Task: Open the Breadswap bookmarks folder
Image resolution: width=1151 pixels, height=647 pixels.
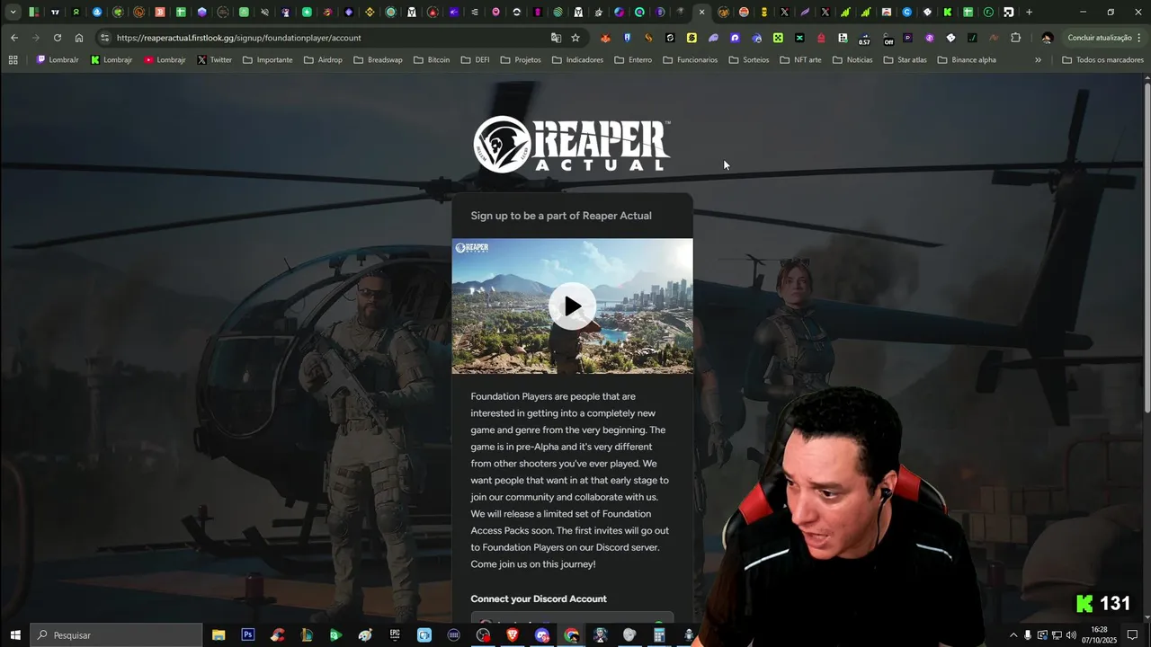Action: point(378,60)
